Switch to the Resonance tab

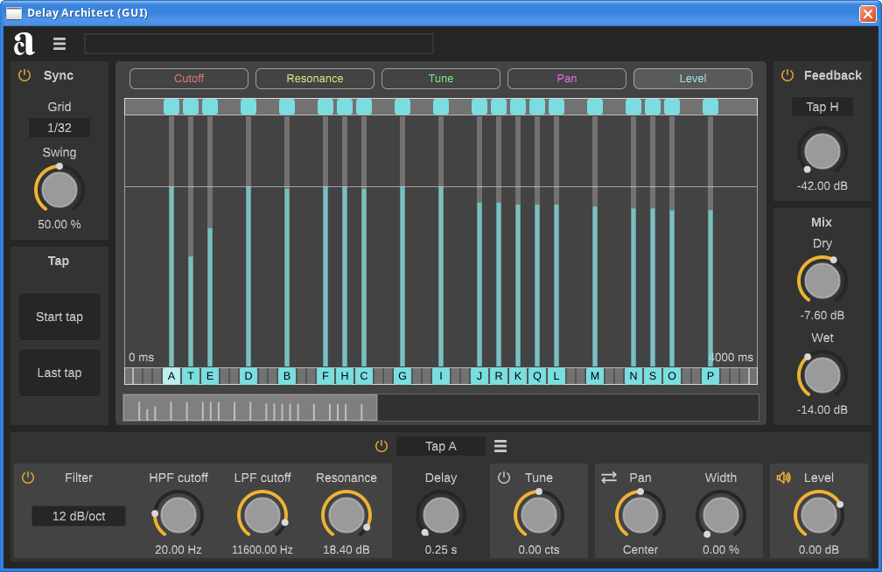315,79
